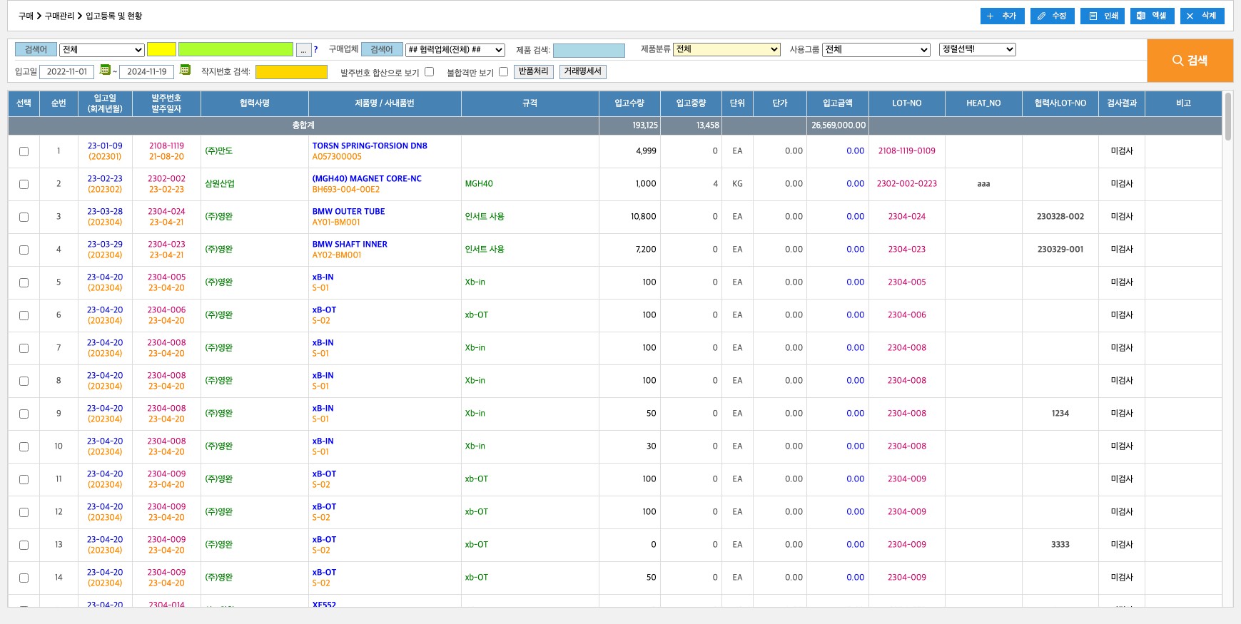Open the end date calendar icon
This screenshot has height=624, width=1241.
[185, 70]
